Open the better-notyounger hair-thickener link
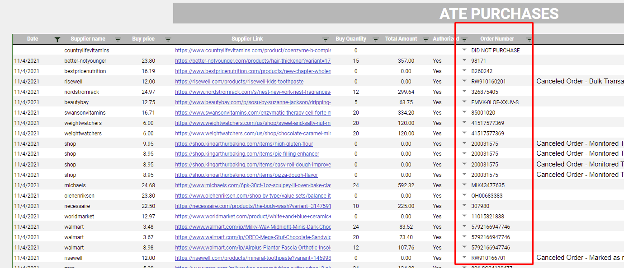Viewport: 624px width, 268px height. click(x=253, y=61)
